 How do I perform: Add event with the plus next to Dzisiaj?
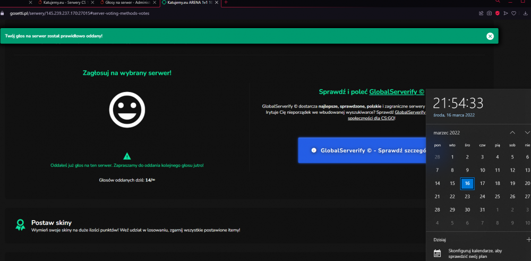tap(528, 239)
